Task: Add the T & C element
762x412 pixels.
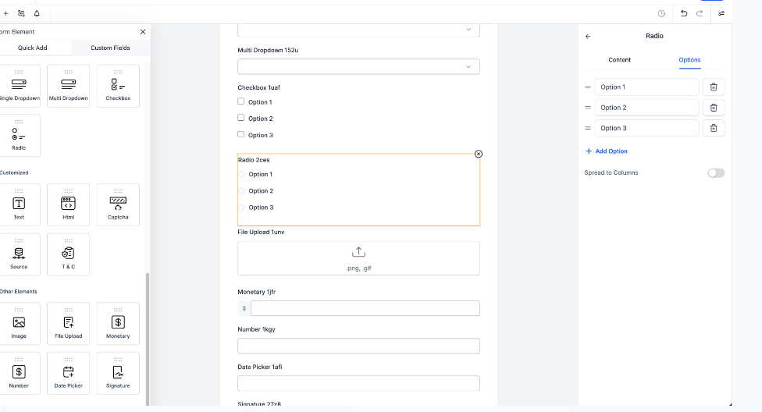Action: (x=68, y=254)
